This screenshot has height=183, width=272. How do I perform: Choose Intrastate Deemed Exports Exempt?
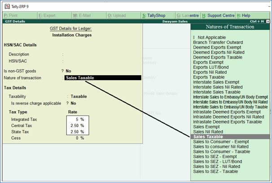point(227,112)
